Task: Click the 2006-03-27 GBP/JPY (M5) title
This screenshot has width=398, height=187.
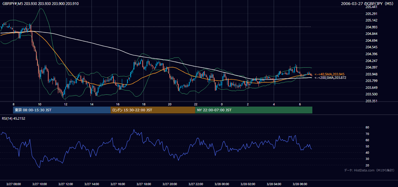Action: click(368, 4)
